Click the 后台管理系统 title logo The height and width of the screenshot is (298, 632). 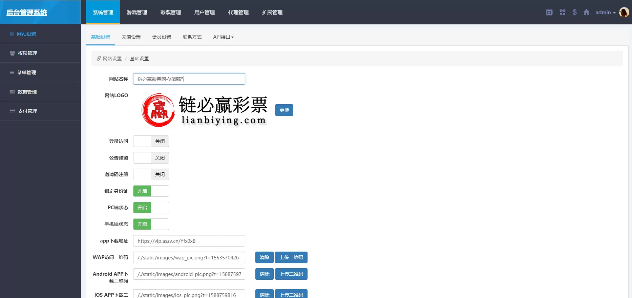pyautogui.click(x=27, y=13)
